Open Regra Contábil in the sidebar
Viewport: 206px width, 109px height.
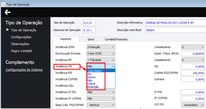tap(21, 51)
